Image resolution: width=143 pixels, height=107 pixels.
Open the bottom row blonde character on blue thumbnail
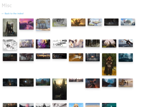76,105
